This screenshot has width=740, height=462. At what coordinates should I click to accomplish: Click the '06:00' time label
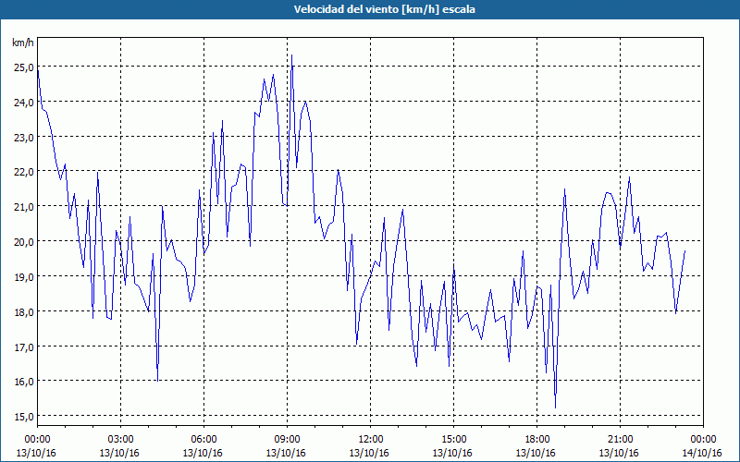point(203,440)
